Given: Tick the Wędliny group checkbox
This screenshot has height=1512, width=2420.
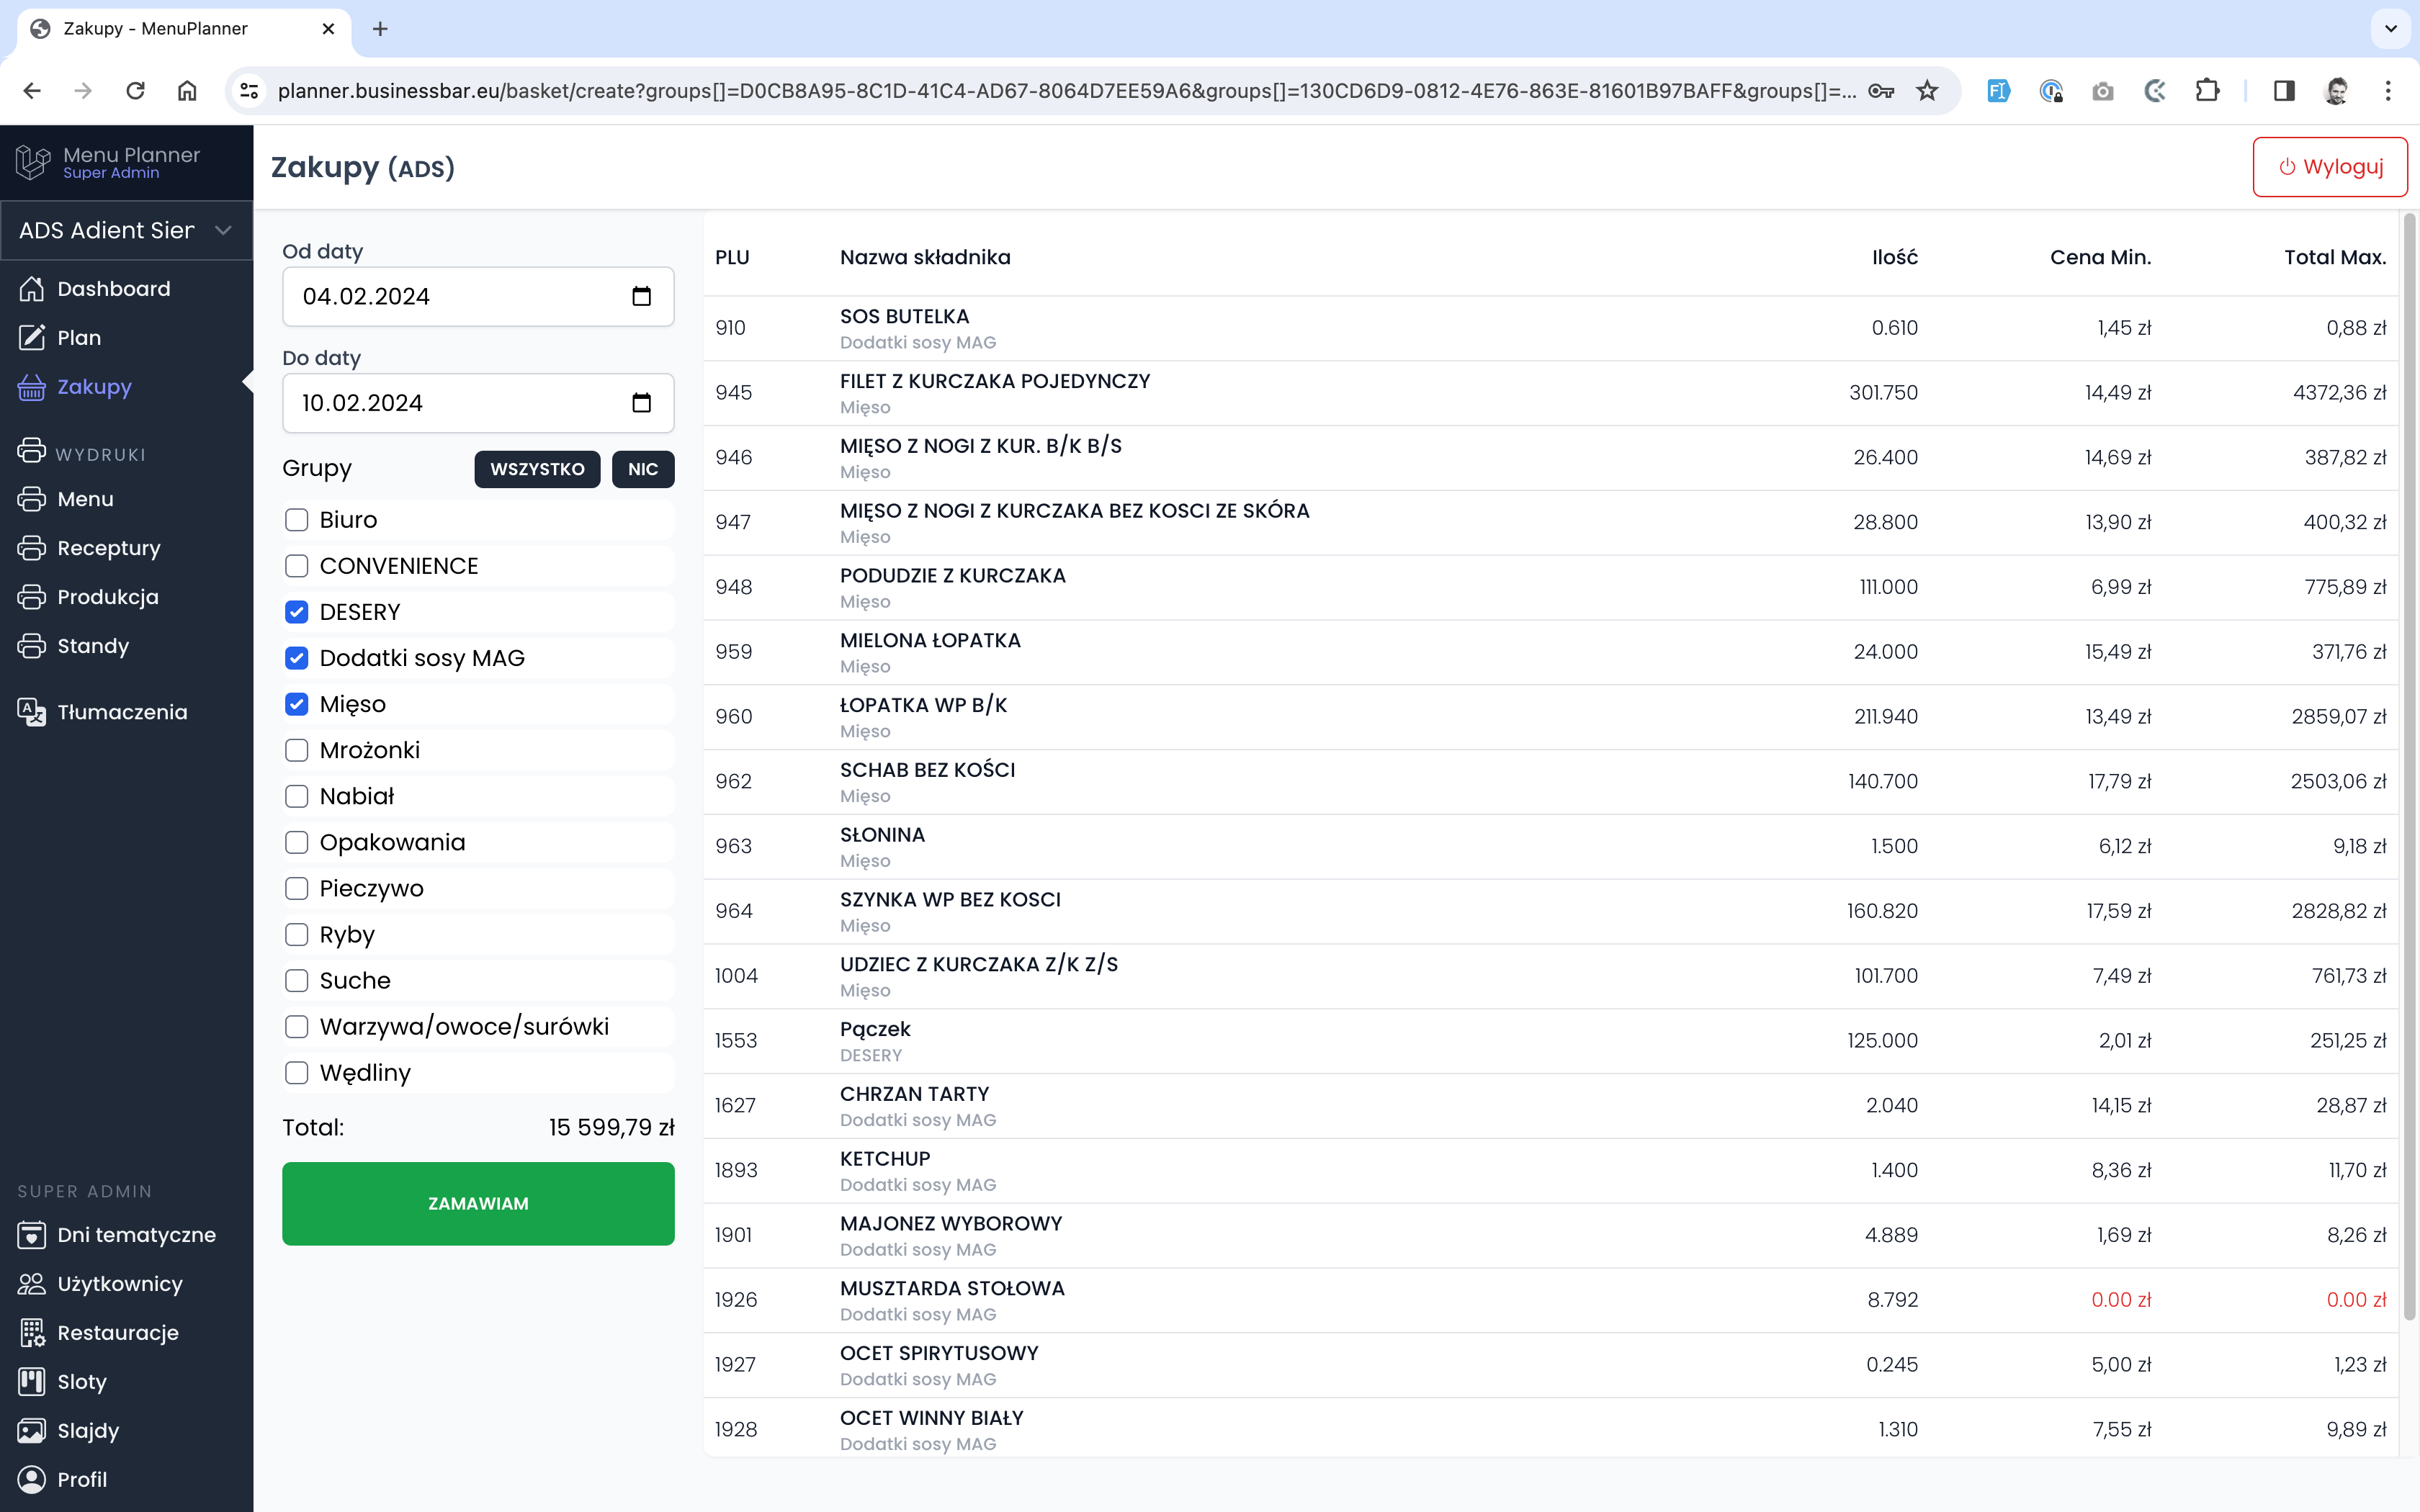Looking at the screenshot, I should pos(297,1073).
